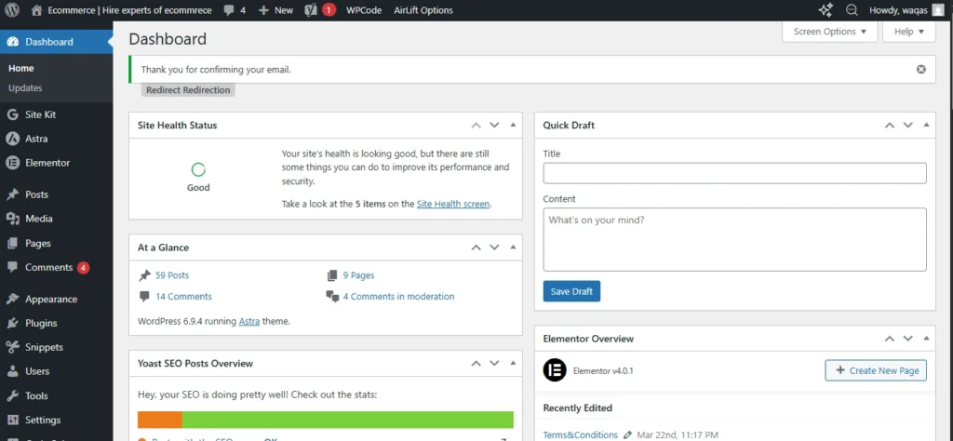Move At a Glance widget down

(x=494, y=247)
